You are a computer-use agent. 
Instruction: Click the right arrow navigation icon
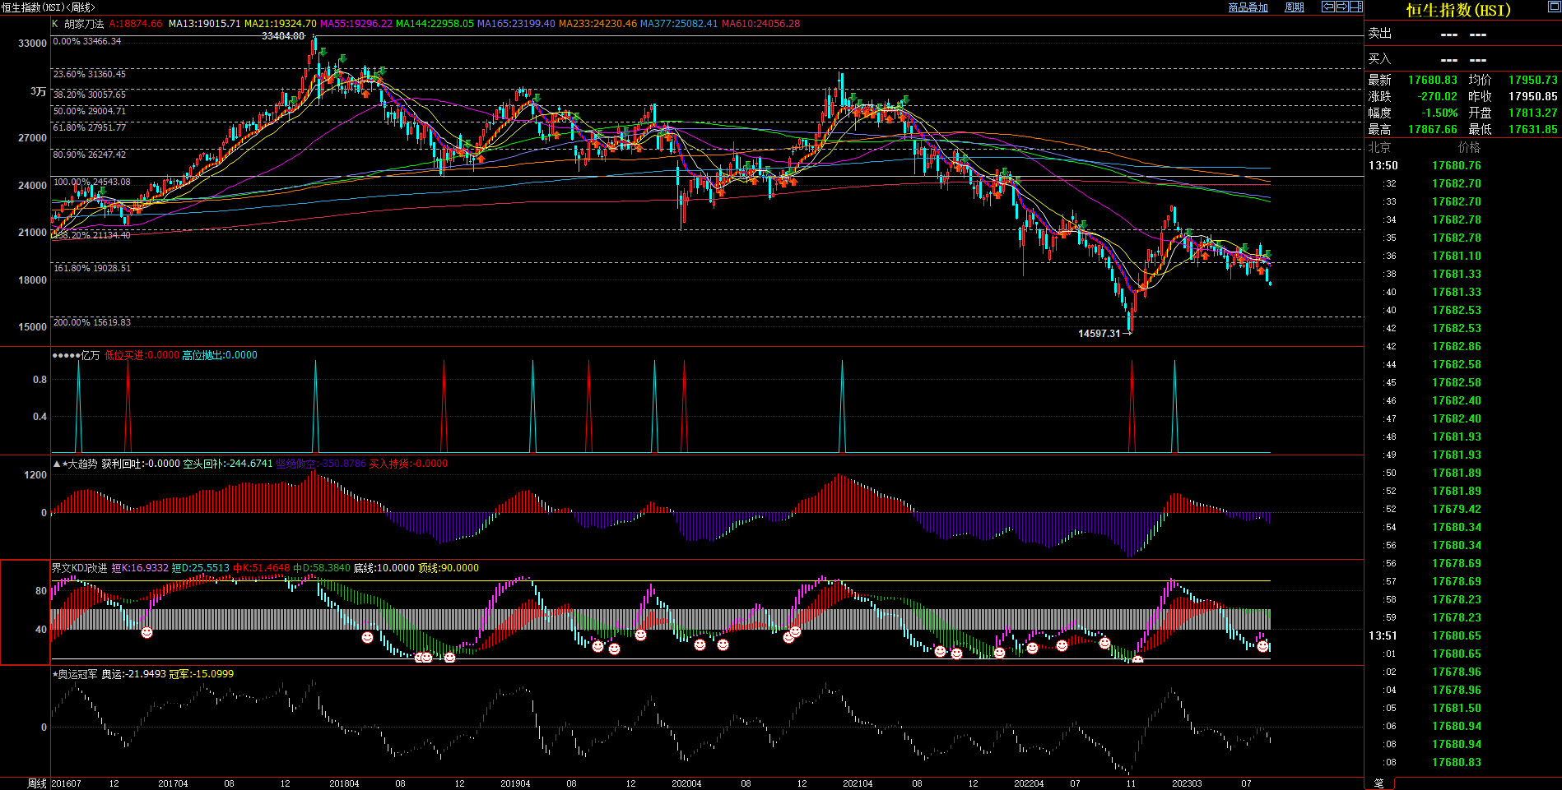[1342, 7]
